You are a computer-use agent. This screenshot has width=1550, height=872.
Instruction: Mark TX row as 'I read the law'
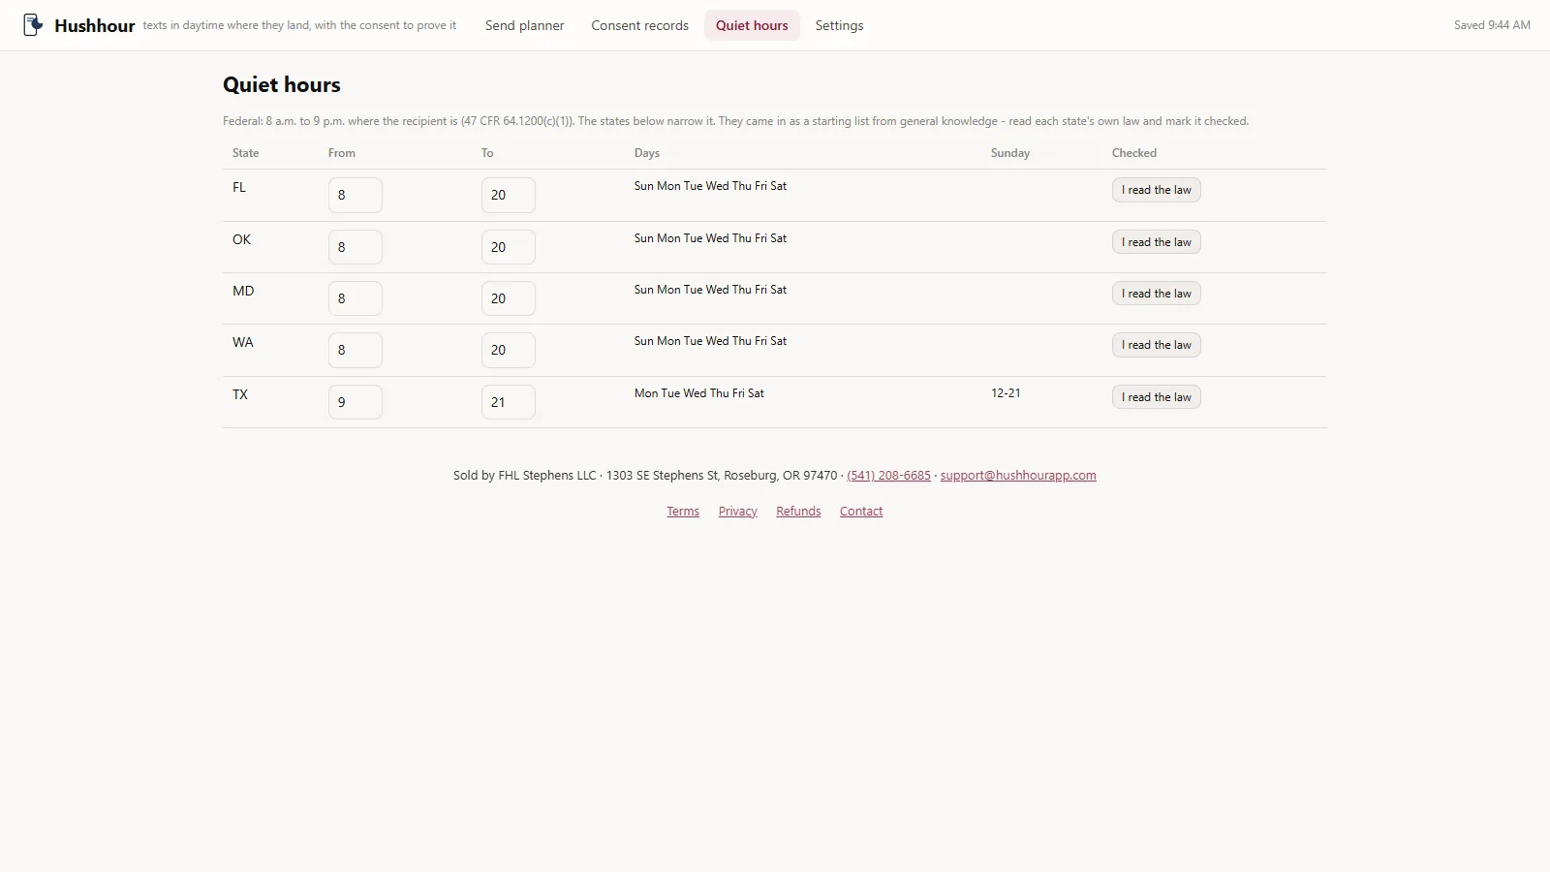click(1156, 397)
